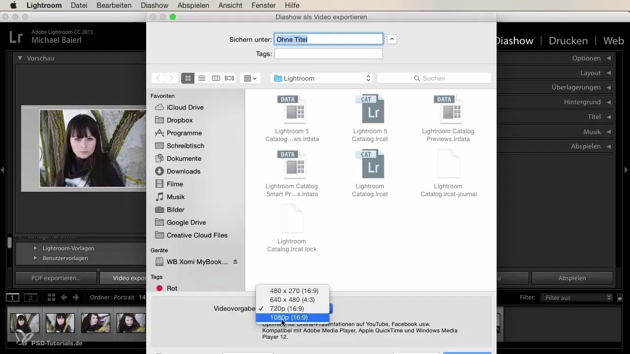630x354 pixels.
Task: Click the PDF exportieren button
Action: coord(56,278)
